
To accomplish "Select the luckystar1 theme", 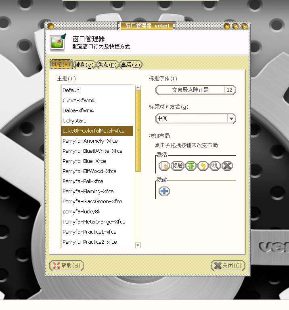I will pyautogui.click(x=97, y=120).
